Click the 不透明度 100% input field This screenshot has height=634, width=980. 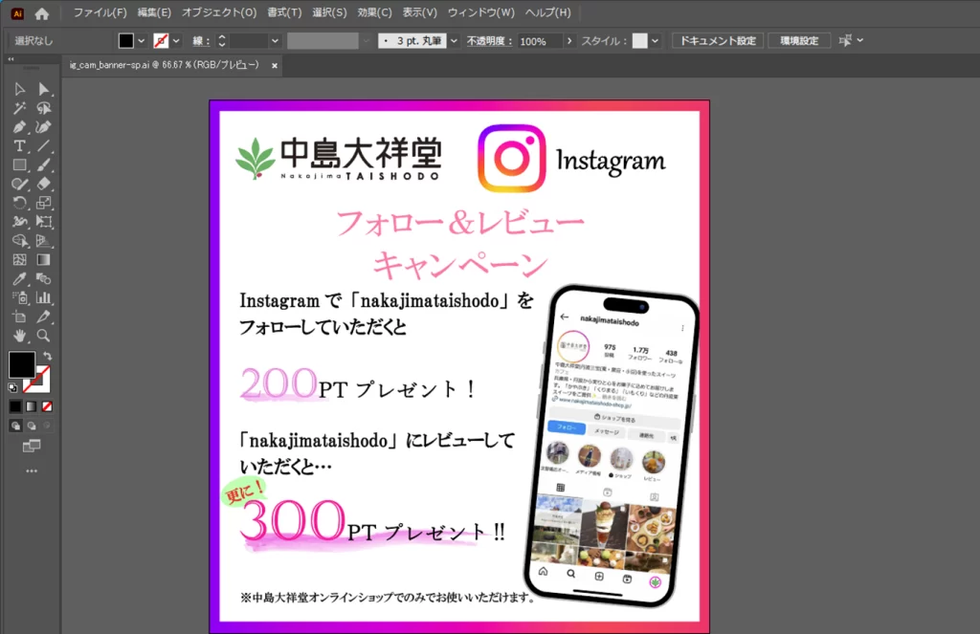(540, 41)
